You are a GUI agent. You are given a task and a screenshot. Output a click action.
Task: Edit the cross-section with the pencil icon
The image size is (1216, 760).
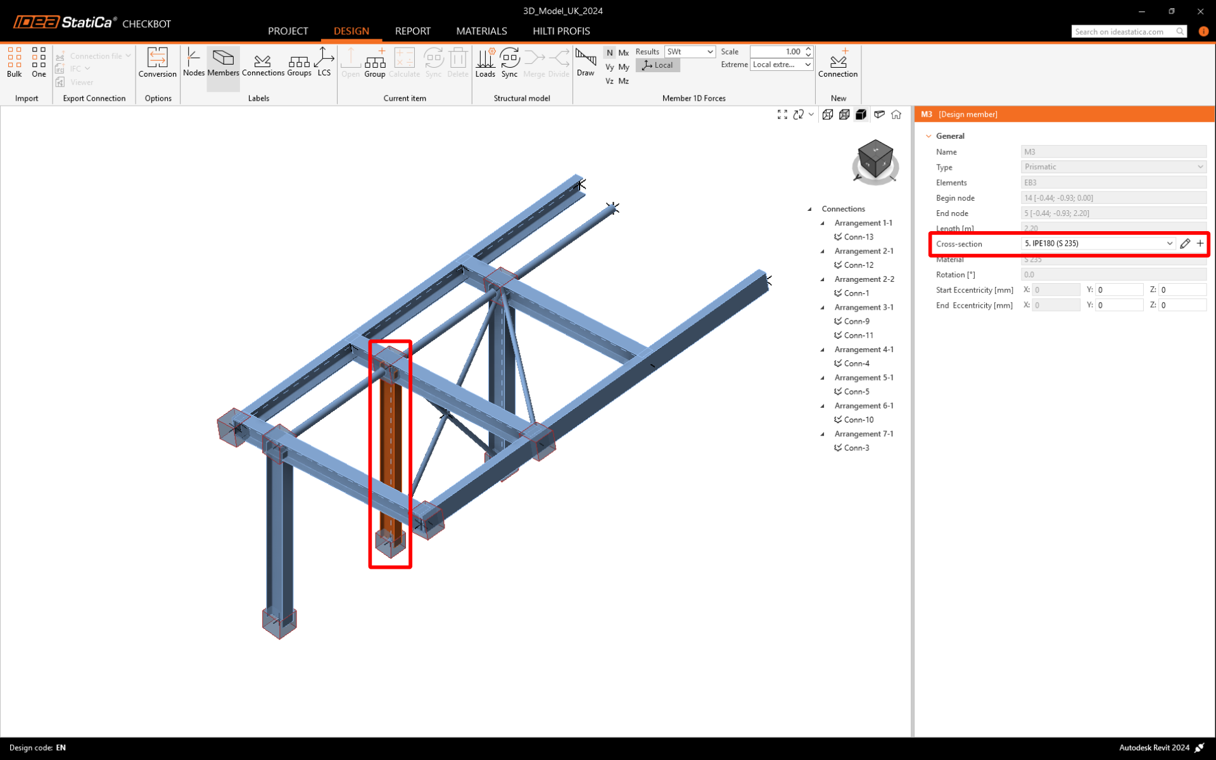click(x=1185, y=244)
